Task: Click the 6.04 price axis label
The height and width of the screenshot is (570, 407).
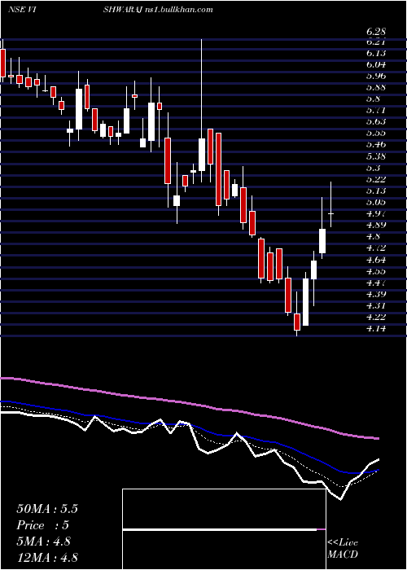Action: pyautogui.click(x=376, y=64)
